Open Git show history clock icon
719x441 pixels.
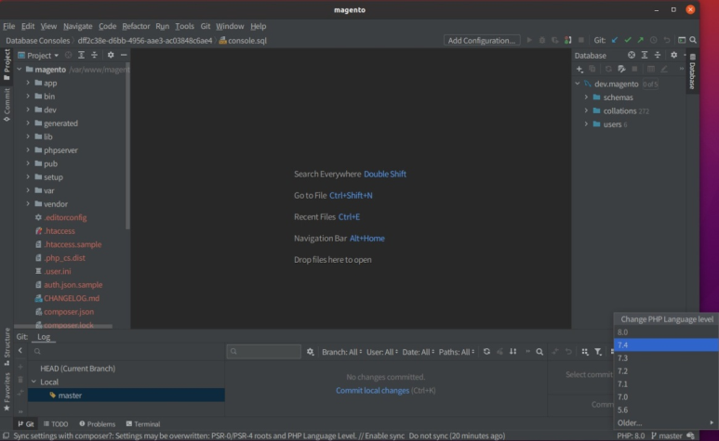tap(654, 40)
